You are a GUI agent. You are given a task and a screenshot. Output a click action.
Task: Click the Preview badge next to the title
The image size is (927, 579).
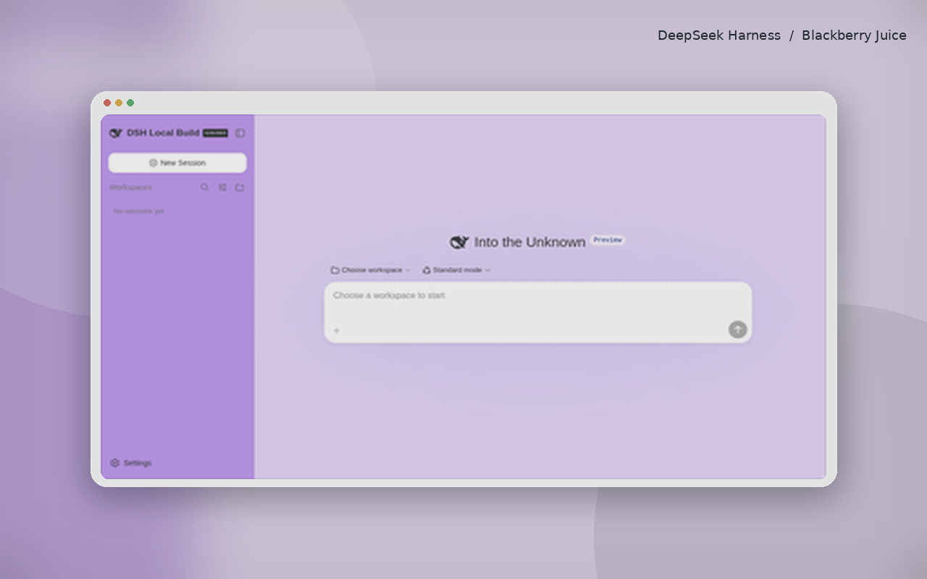coord(608,240)
